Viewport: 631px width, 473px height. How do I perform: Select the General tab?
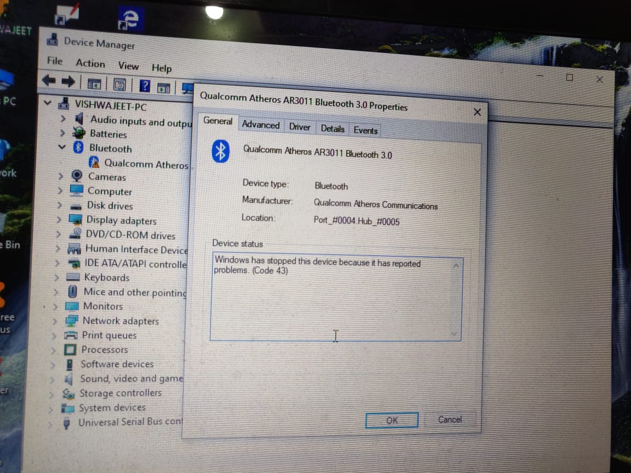217,121
